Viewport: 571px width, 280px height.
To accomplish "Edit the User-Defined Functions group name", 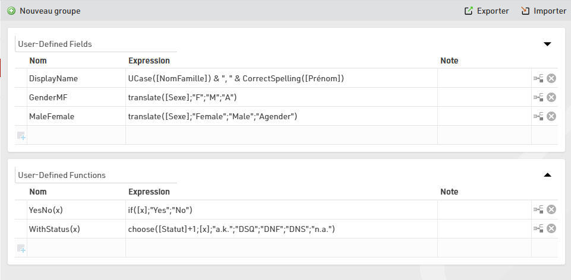I will (95, 175).
